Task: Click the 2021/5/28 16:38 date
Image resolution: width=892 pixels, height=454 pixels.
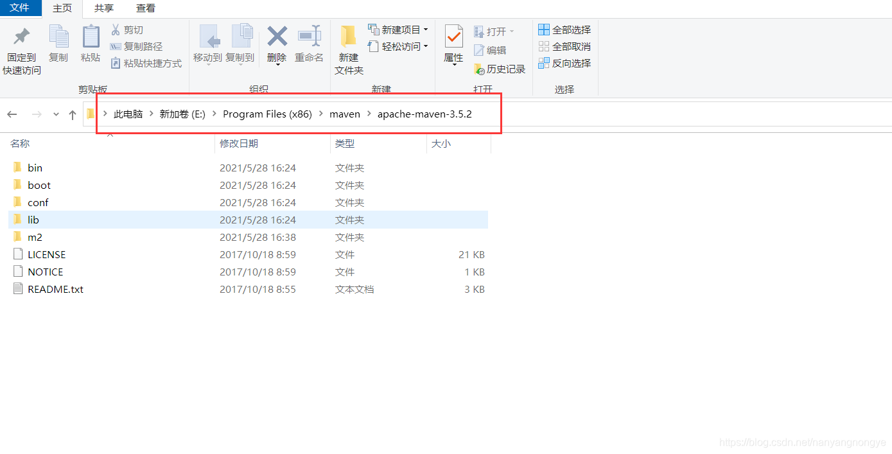Action: point(258,237)
